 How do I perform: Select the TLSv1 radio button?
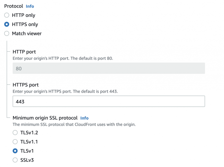(15, 151)
